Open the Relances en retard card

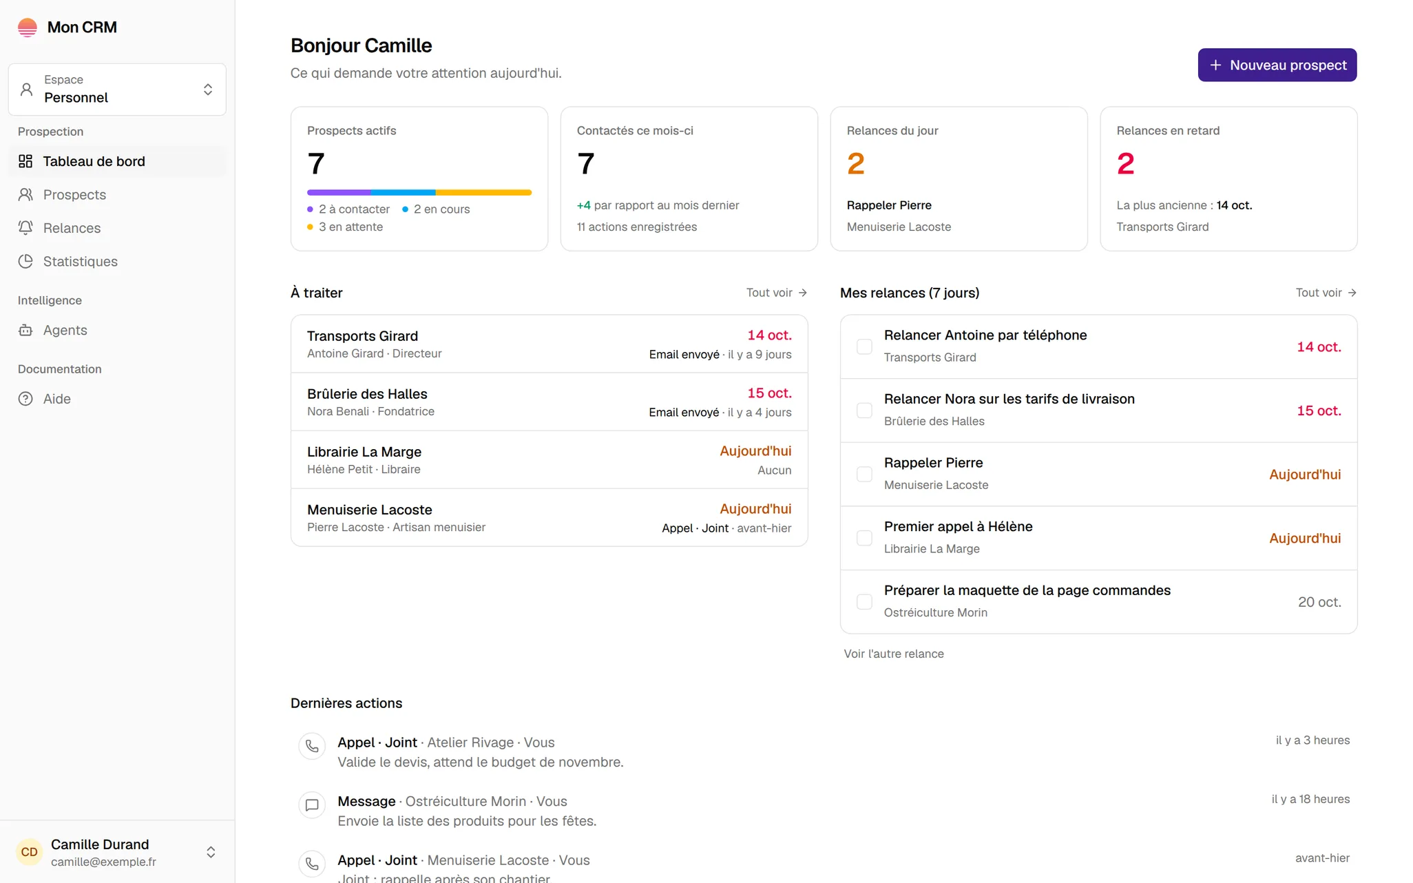tap(1228, 178)
